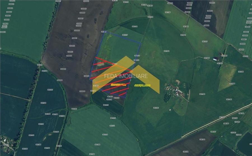
Task: Click parcel number 307802
Action: (183, 35)
